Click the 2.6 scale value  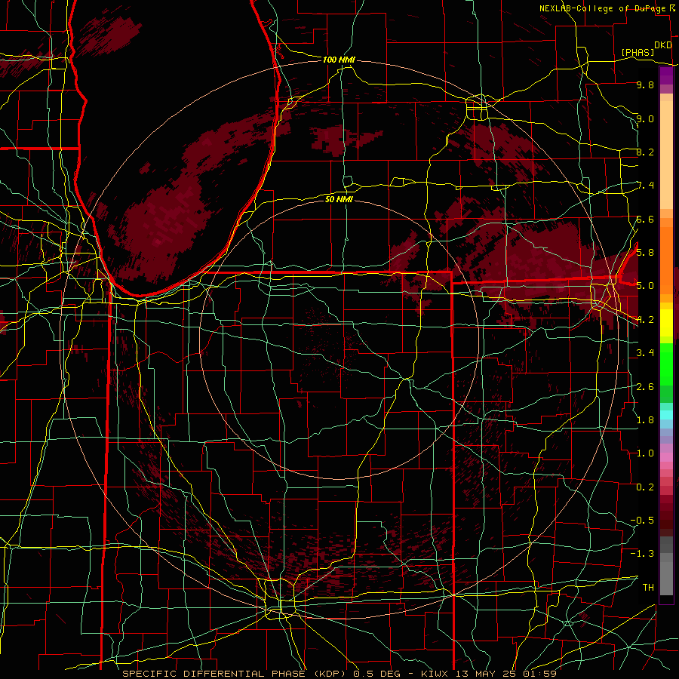pyautogui.click(x=645, y=386)
